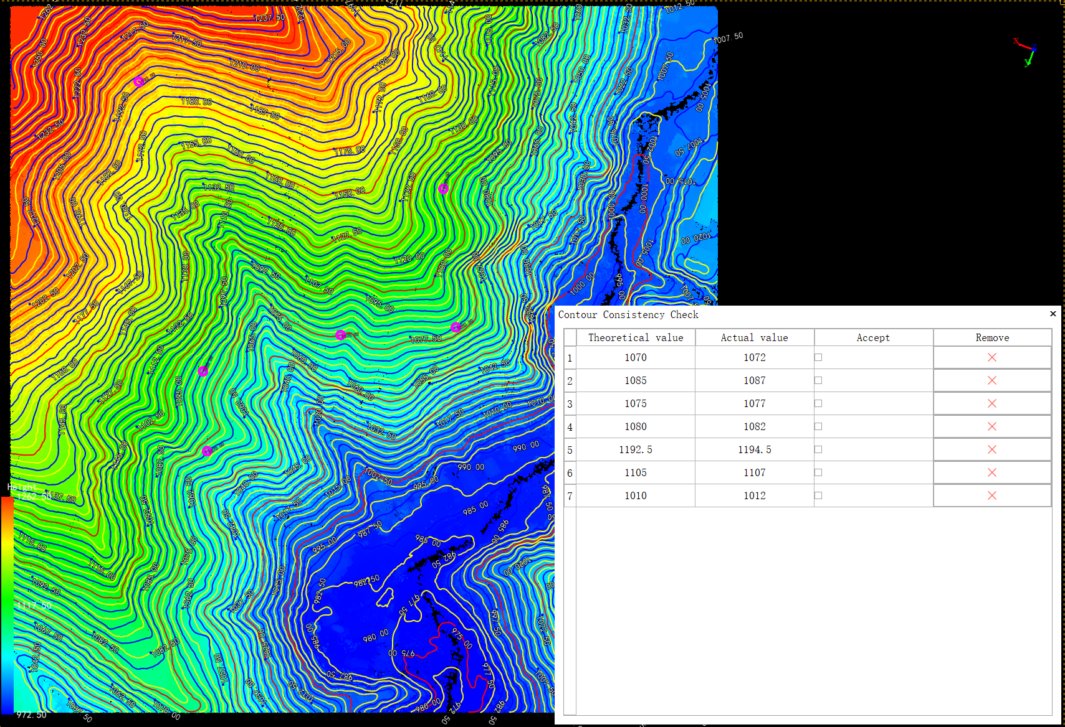Select theoretical value cell 1080
Viewport: 1065px width, 727px height.
coord(636,426)
